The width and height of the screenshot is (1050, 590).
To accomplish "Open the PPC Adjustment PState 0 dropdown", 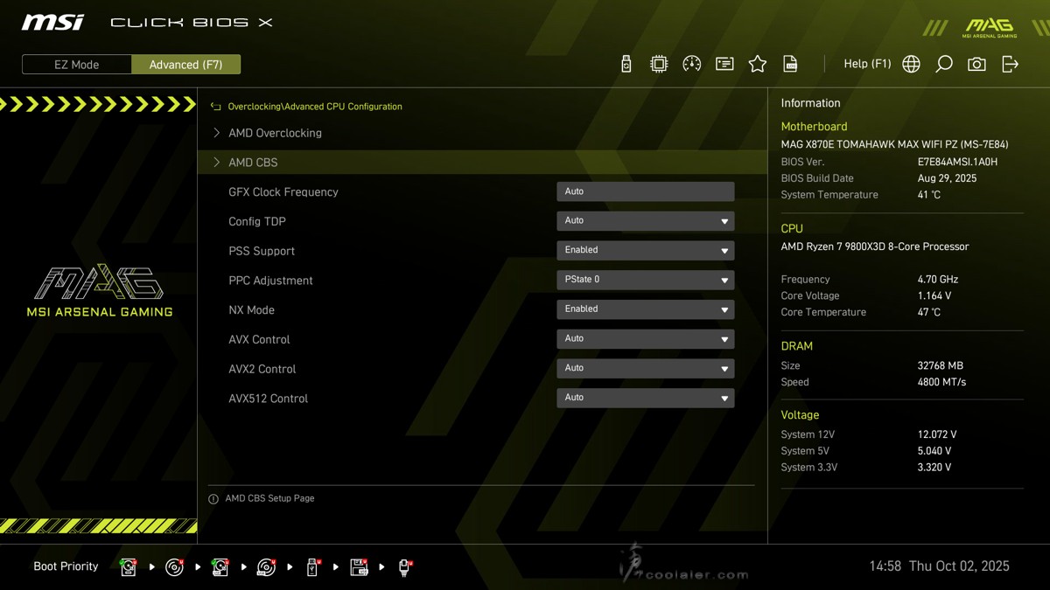I will (645, 280).
